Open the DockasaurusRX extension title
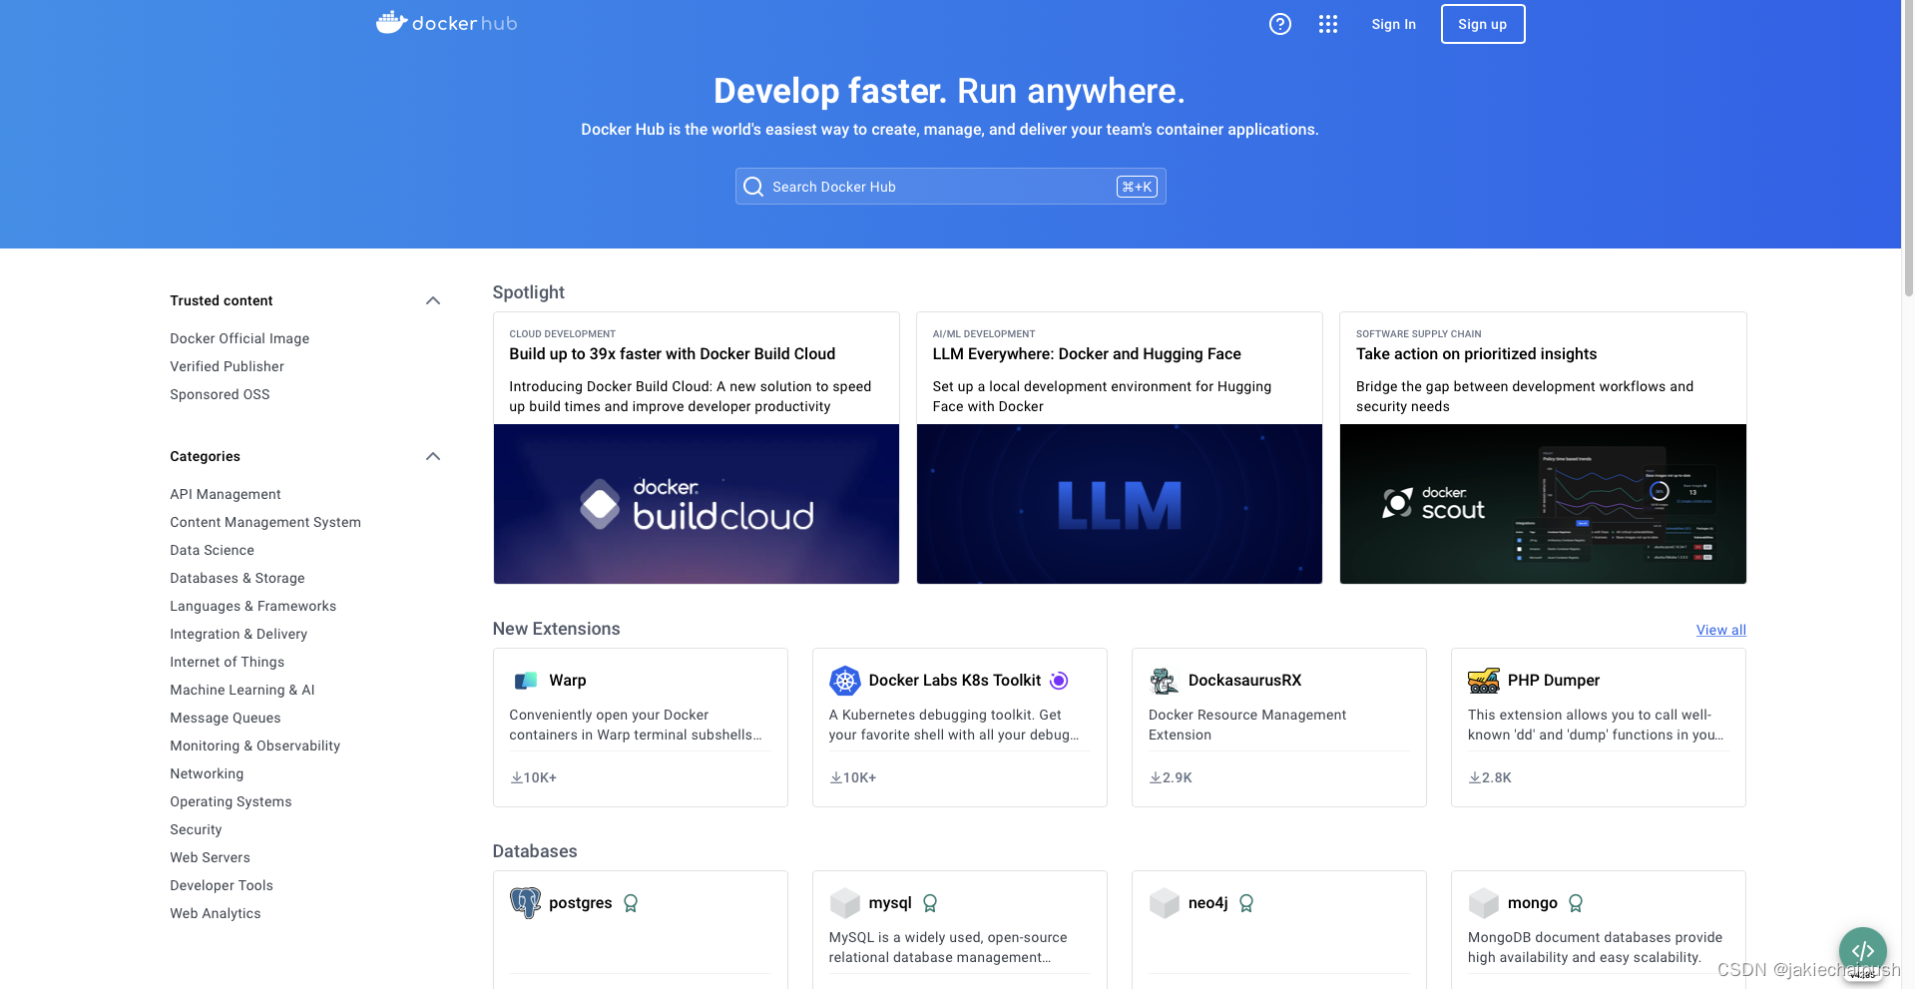Image resolution: width=1915 pixels, height=989 pixels. click(1244, 681)
